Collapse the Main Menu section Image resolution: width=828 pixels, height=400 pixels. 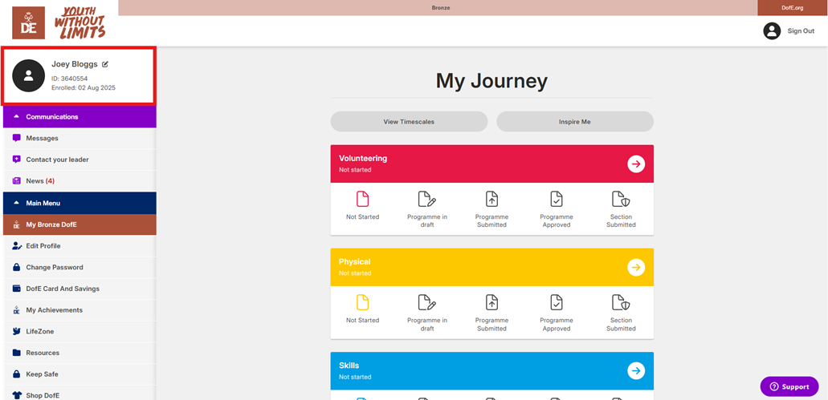18,204
